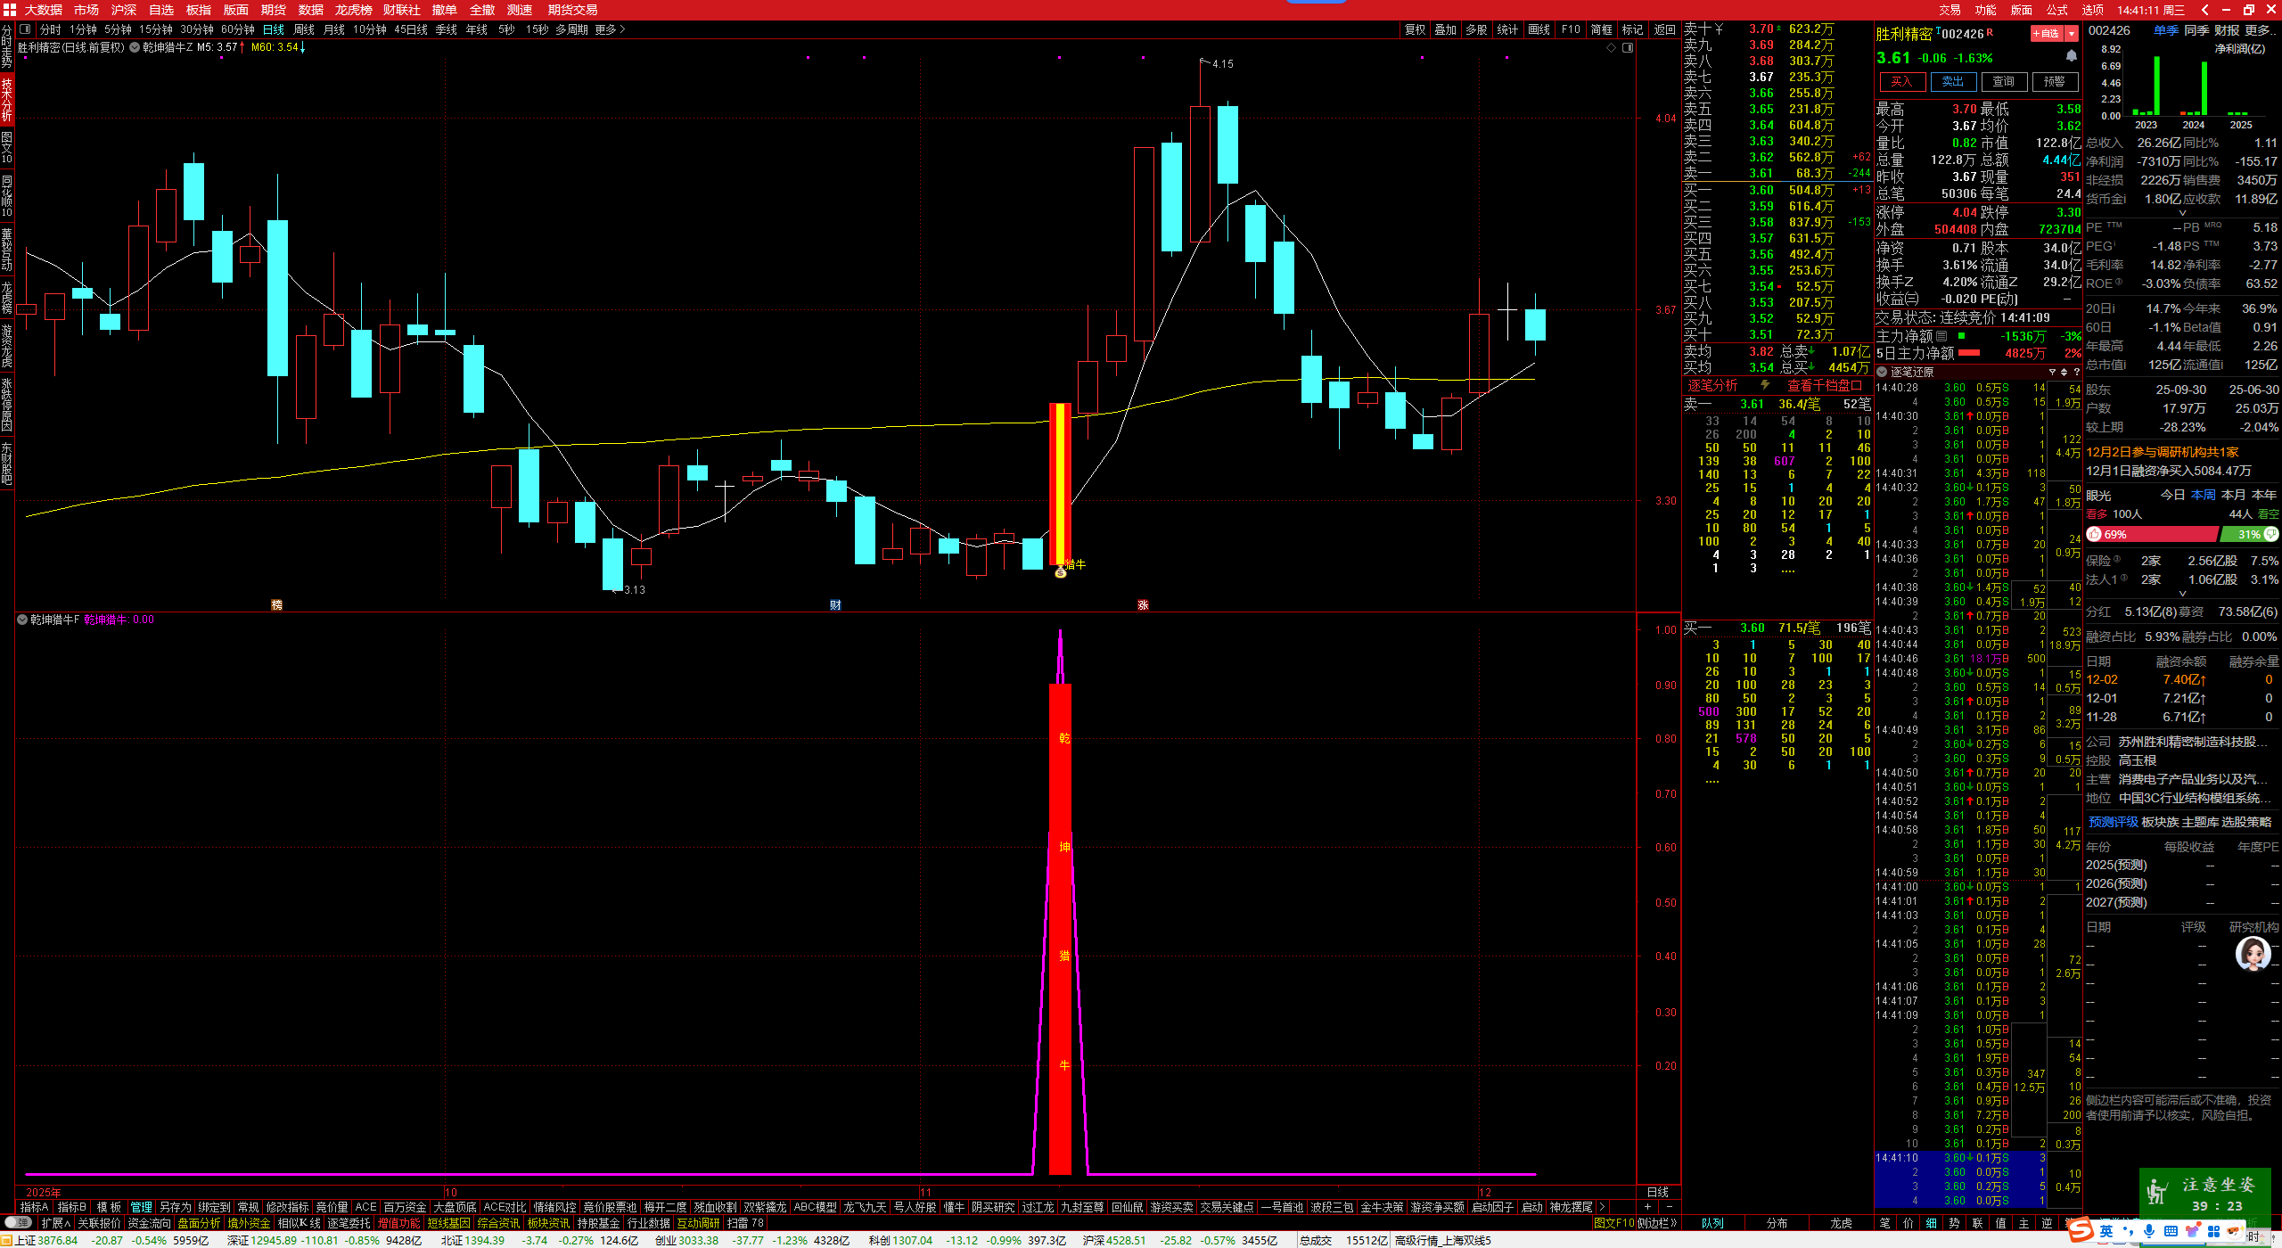Click the diamond icon at chart top-right
Image resolution: width=2282 pixels, height=1248 pixels.
[1611, 48]
